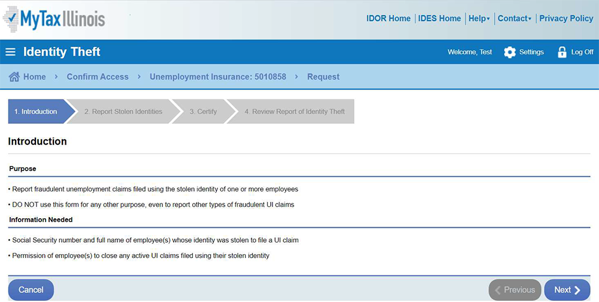Image resolution: width=599 pixels, height=302 pixels.
Task: Go to Unemployment Insurance: 5010858 breadcrumb
Action: 217,77
